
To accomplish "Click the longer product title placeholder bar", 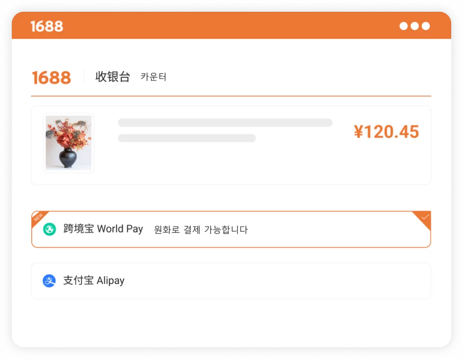I will (225, 123).
